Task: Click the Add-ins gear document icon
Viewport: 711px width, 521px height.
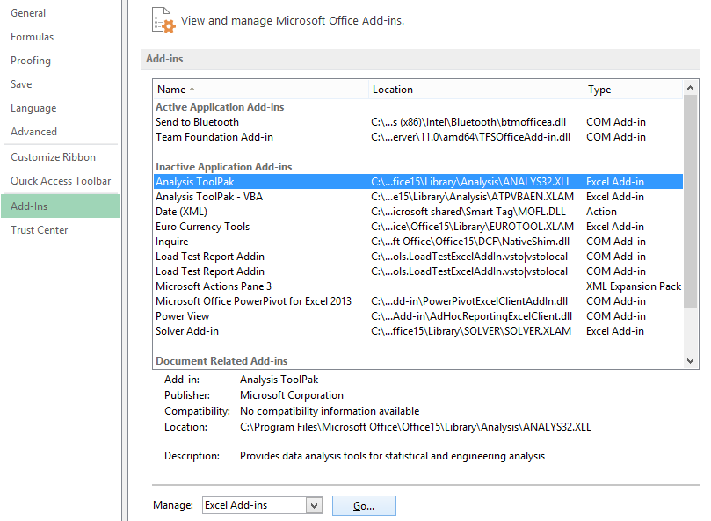Action: click(x=163, y=20)
